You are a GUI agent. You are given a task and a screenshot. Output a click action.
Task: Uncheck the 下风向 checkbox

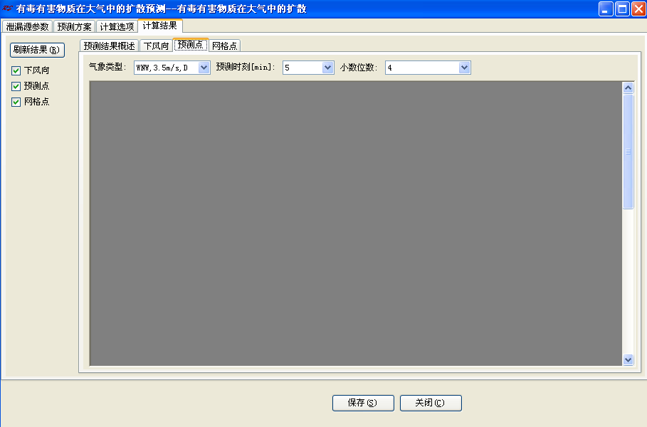pos(16,70)
